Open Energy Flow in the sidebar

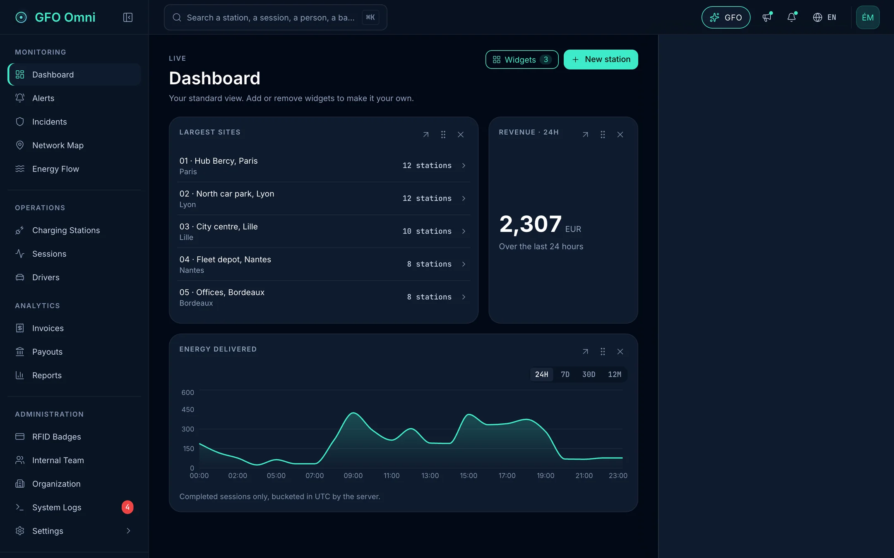click(74, 169)
